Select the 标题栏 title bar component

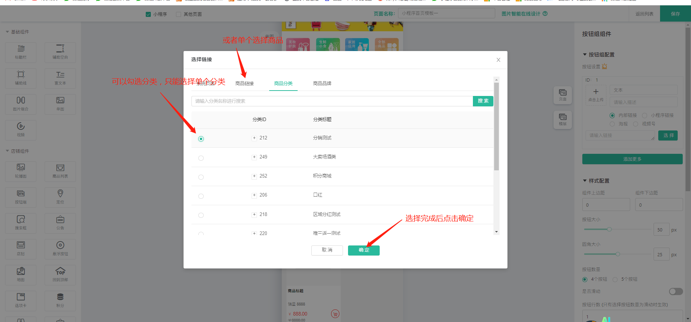click(x=21, y=52)
